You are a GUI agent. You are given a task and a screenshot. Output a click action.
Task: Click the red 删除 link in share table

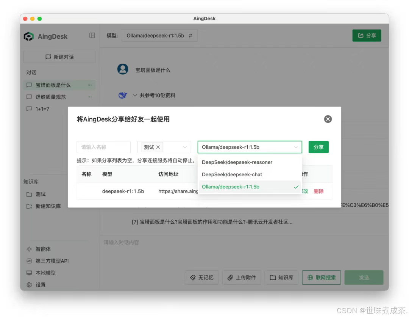point(318,191)
